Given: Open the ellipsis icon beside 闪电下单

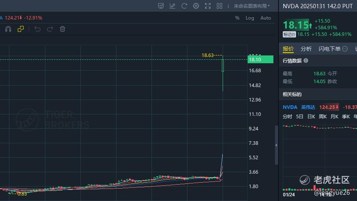Looking at the screenshot, I should 345,49.
